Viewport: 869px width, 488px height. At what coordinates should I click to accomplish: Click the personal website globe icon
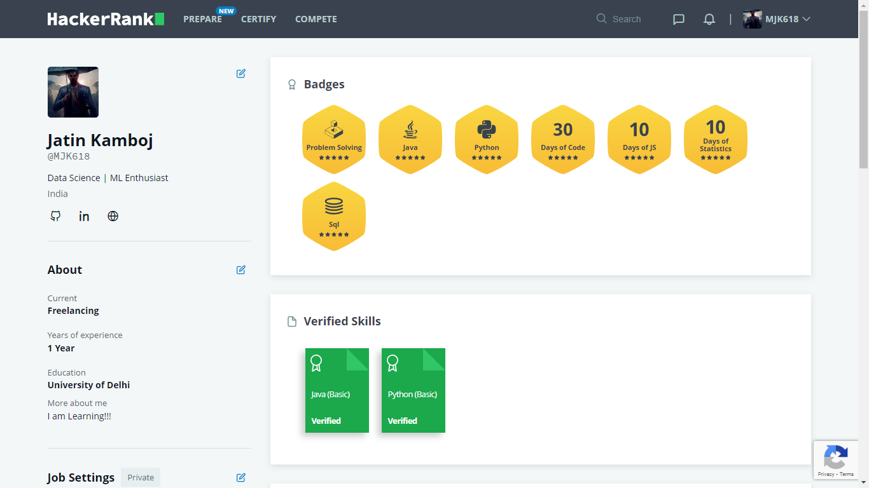[x=113, y=216]
